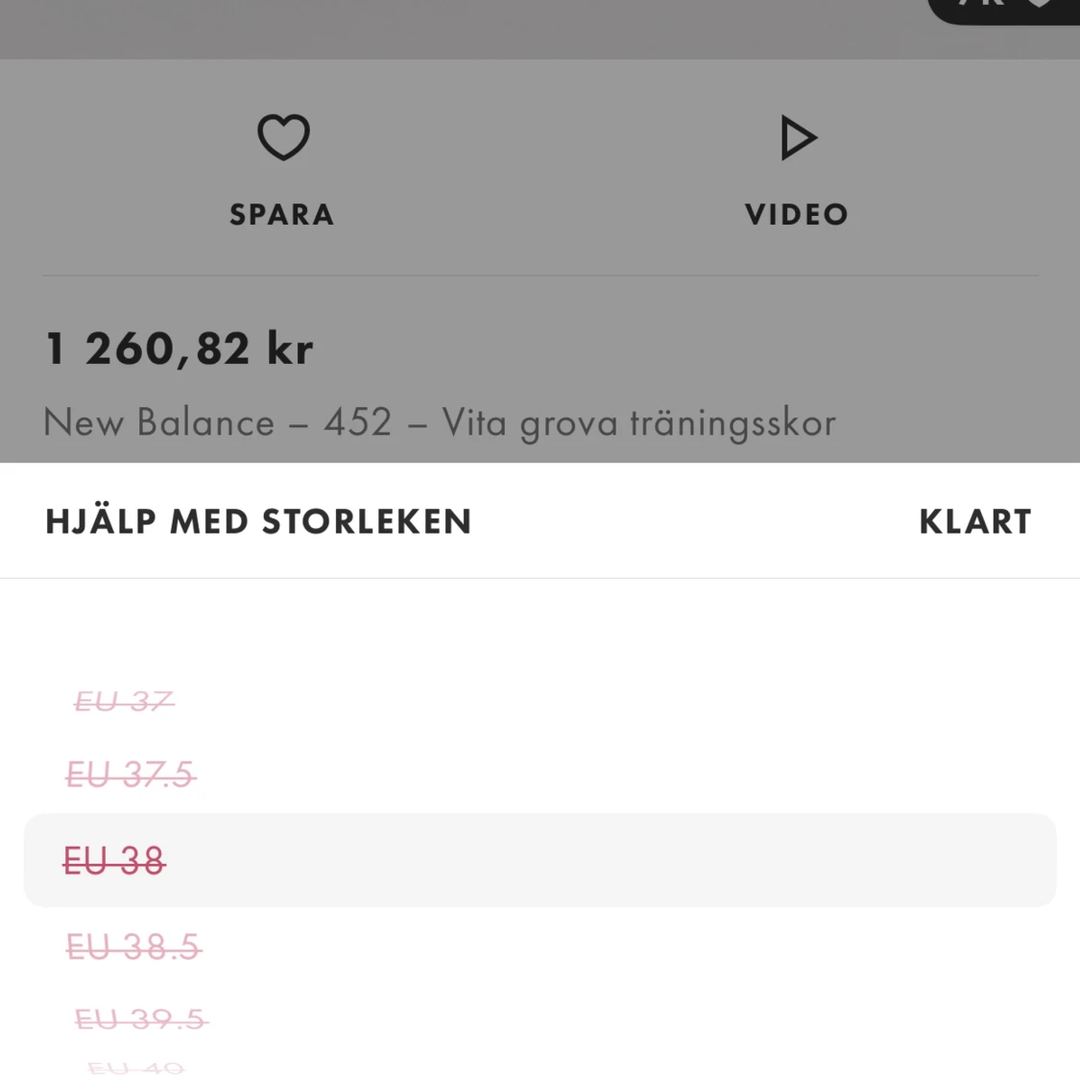This screenshot has width=1080, height=1080.
Task: Click divider line below SPARA and VIDEO
Action: point(540,276)
